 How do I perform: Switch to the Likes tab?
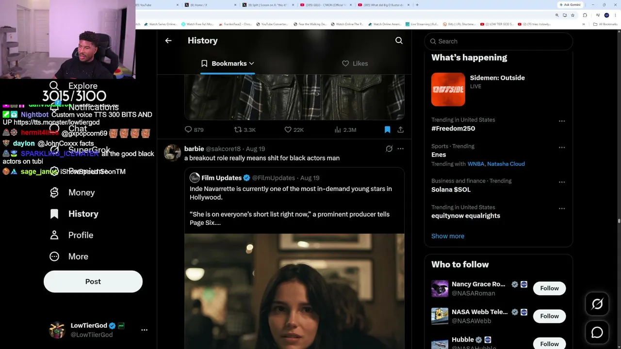[355, 63]
